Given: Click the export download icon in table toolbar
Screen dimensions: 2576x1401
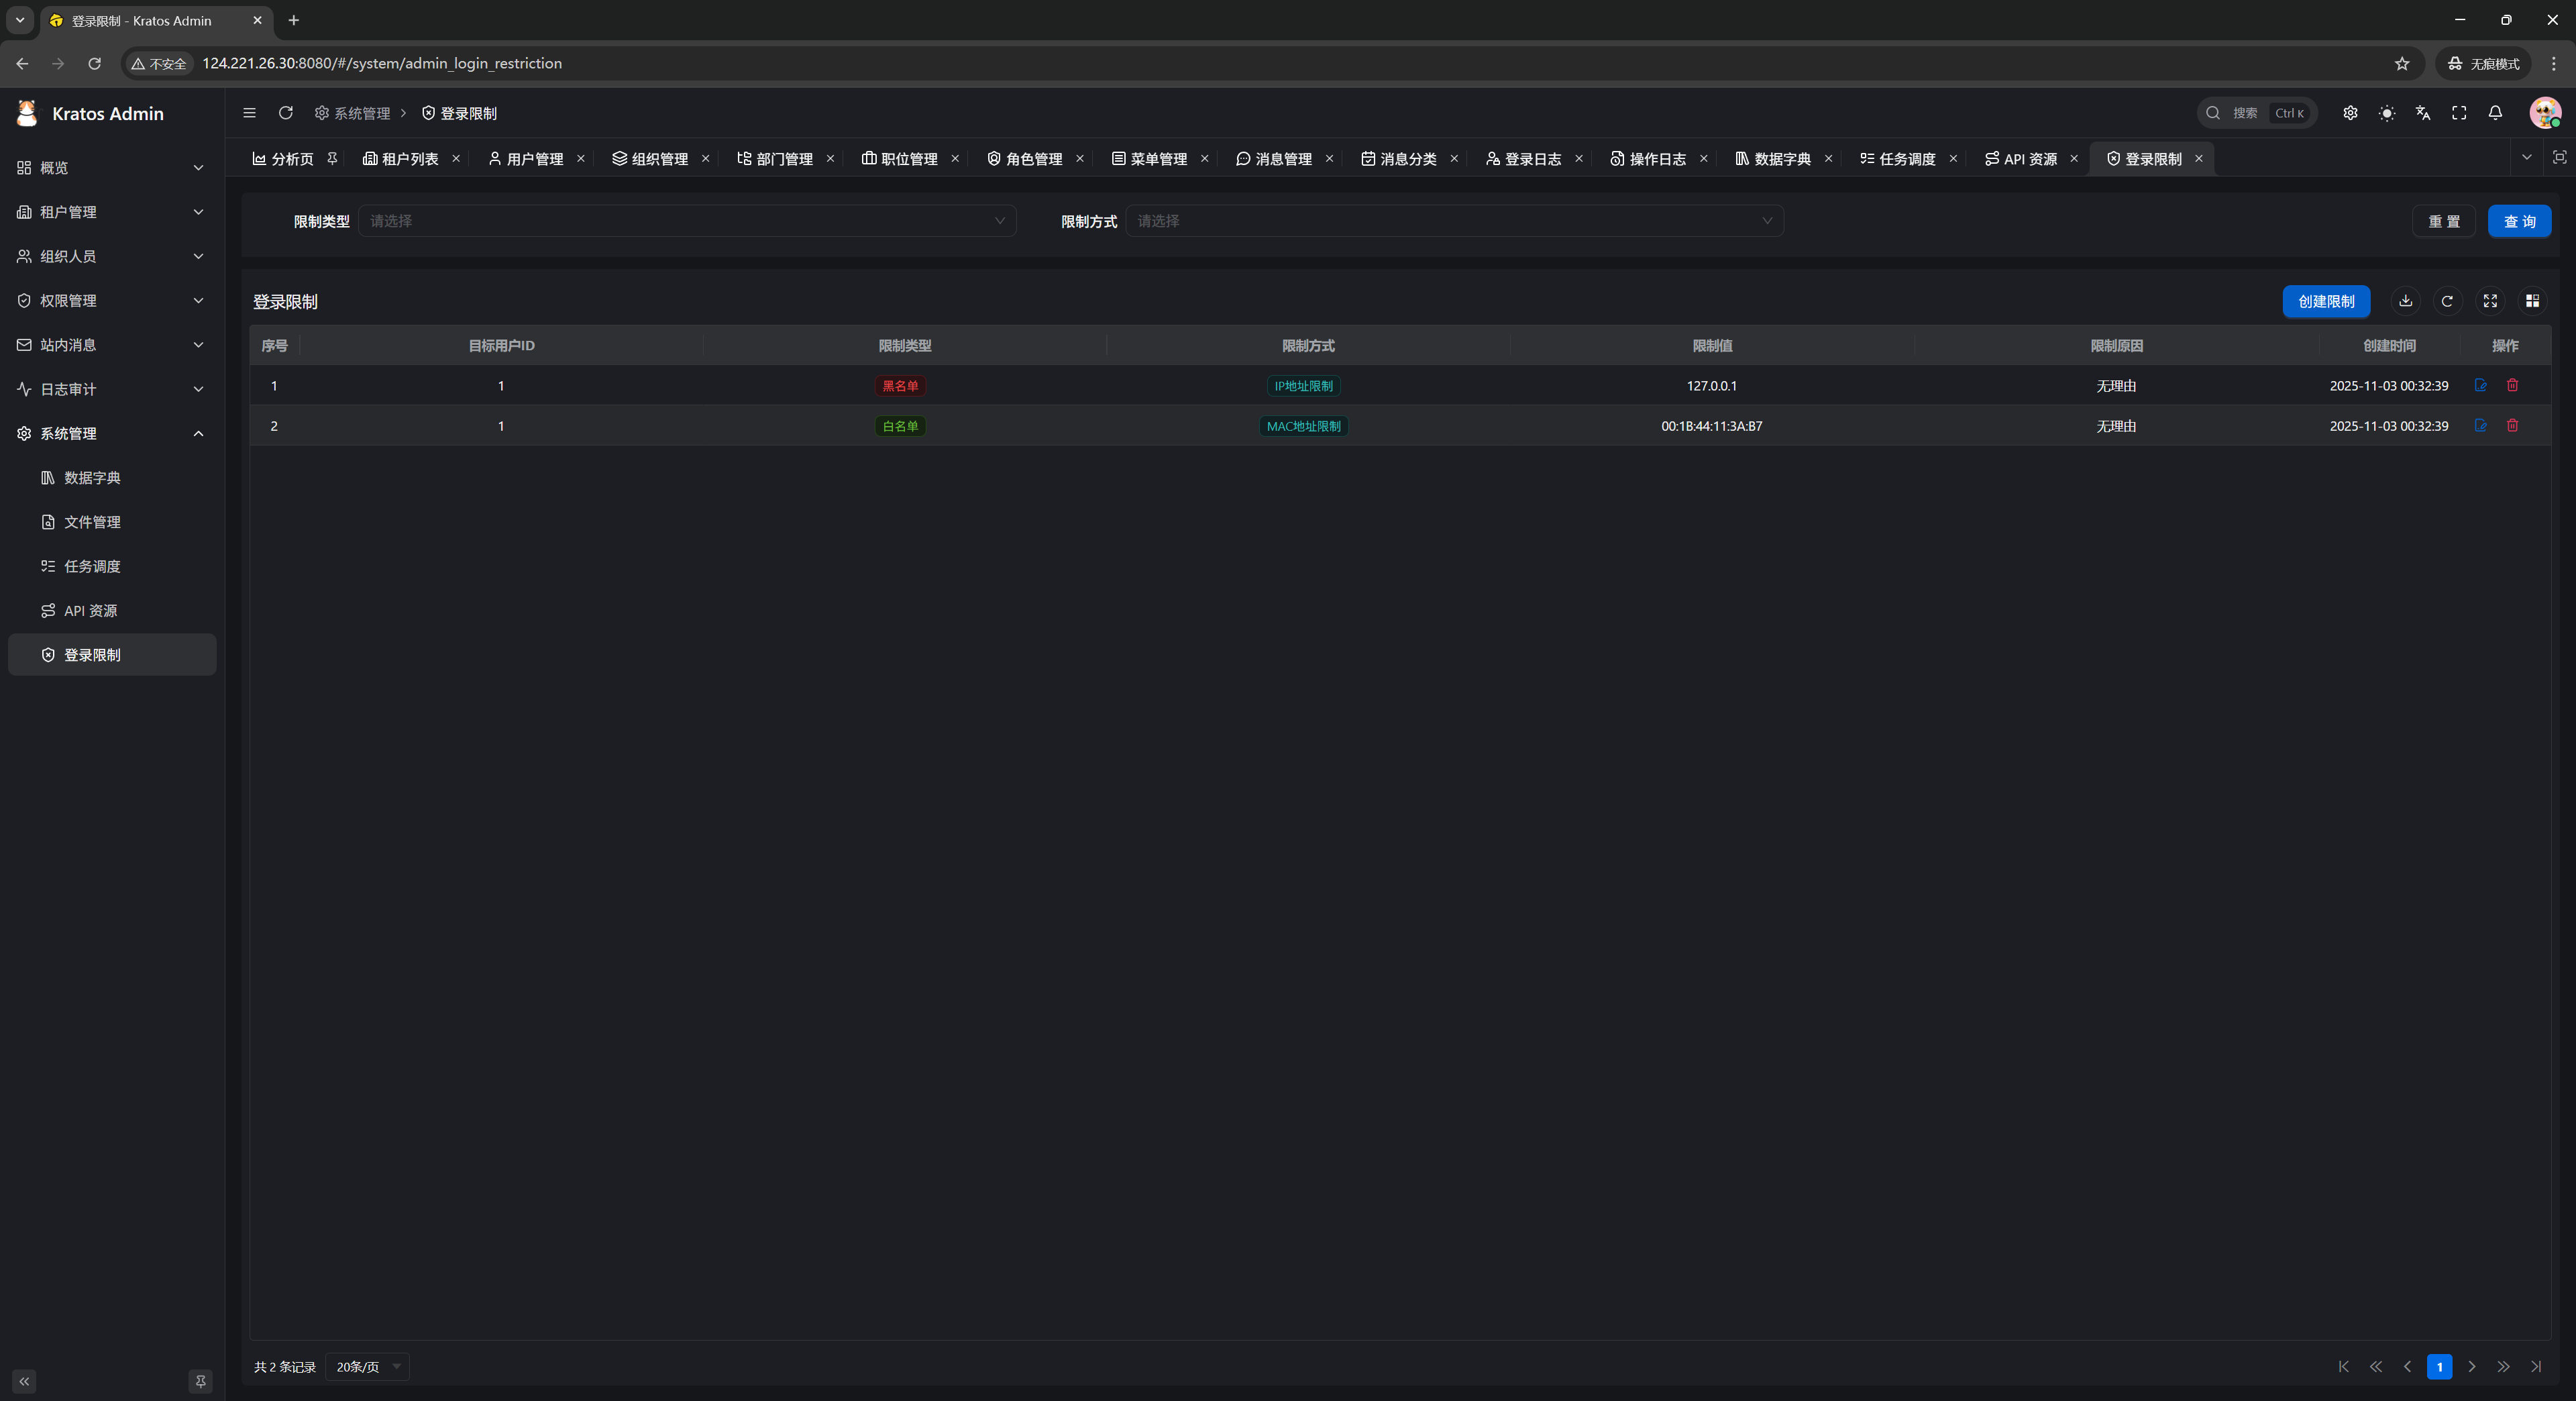Looking at the screenshot, I should (x=2405, y=301).
